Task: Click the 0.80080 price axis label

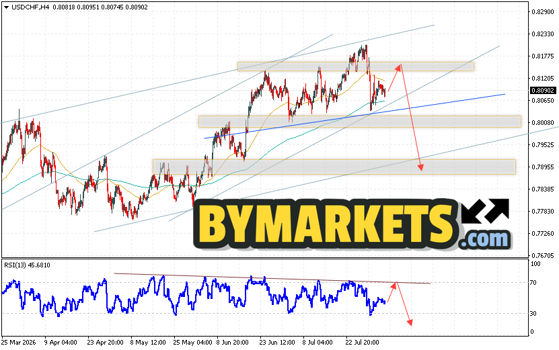Action: tap(543, 123)
